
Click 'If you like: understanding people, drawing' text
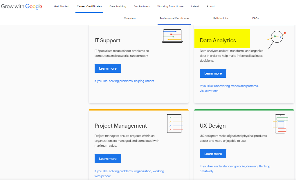[x=235, y=169]
